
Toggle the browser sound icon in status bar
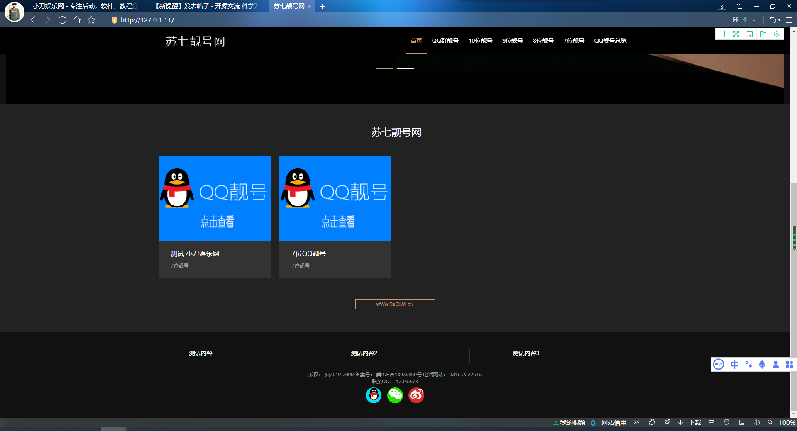[x=756, y=422]
